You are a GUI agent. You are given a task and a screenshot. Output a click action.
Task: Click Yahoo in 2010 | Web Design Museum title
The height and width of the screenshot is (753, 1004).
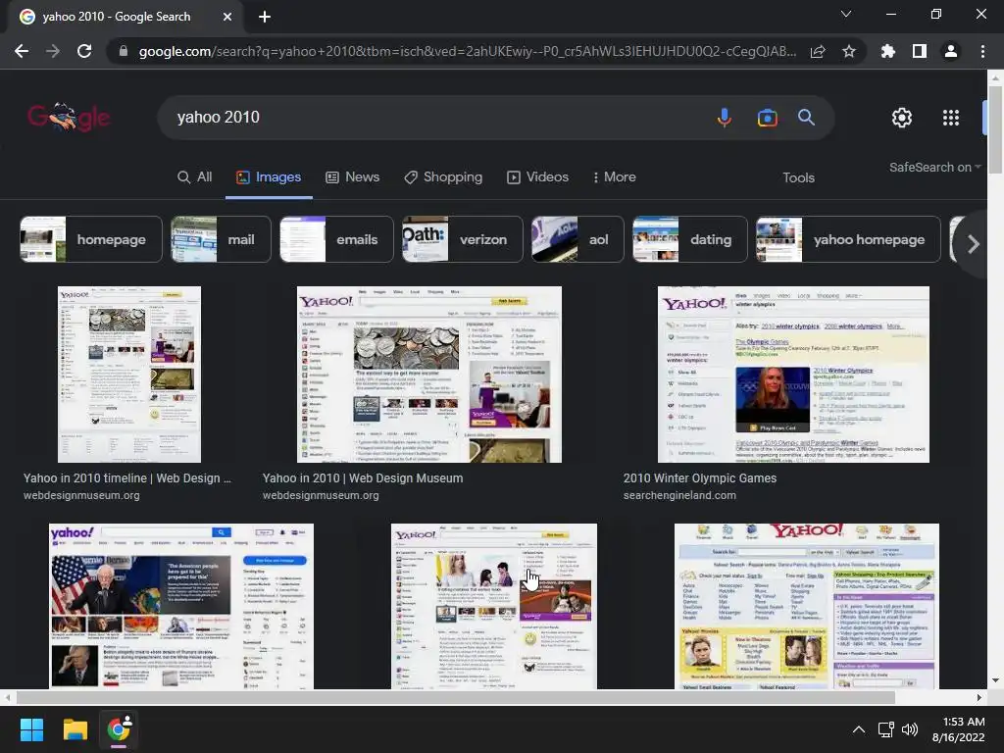pyautogui.click(x=363, y=478)
